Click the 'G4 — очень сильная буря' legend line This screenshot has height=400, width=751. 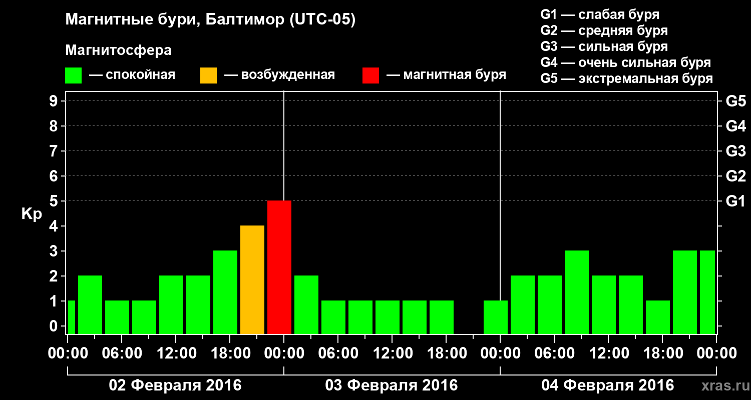(626, 62)
